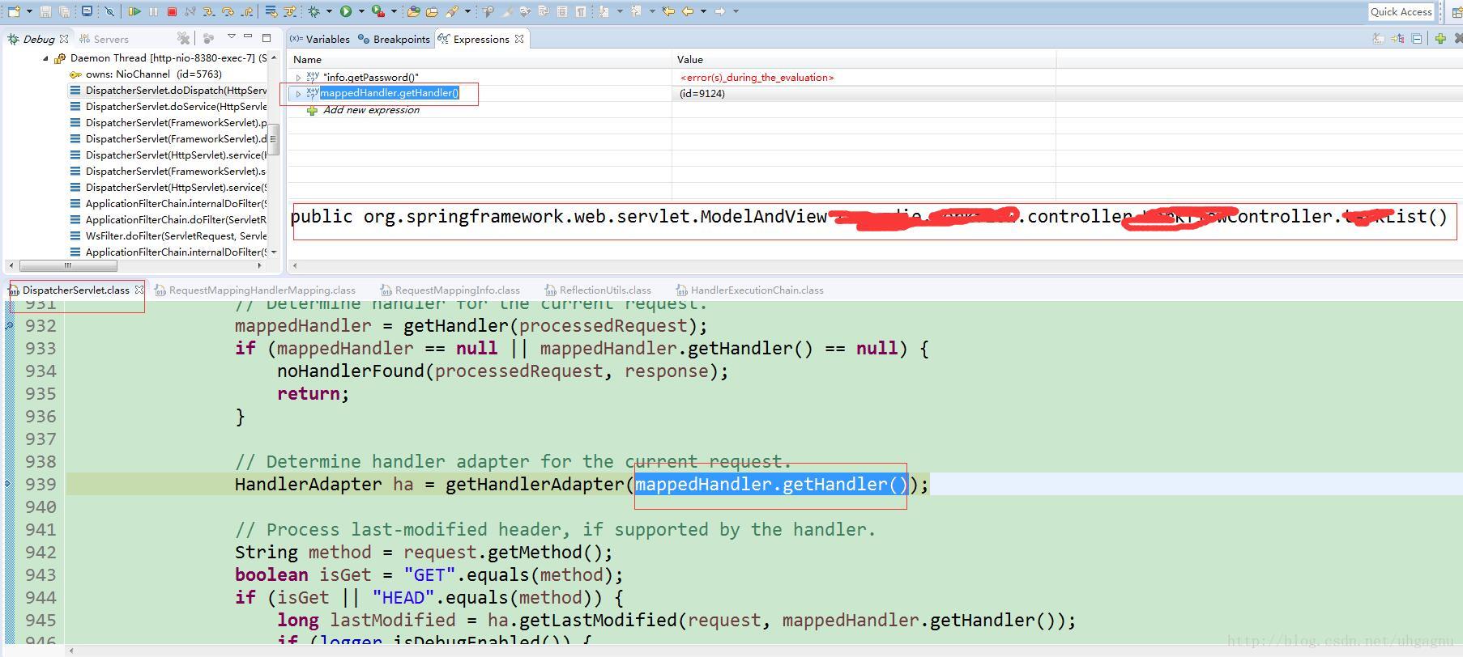
Task: Click the Search flashlight toolbar icon
Action: coord(451,11)
